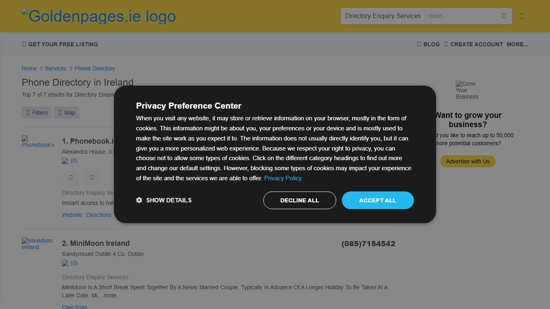Screen dimensions: 550x309
Task: Click the Grow Your Business image
Action: point(467,90)
